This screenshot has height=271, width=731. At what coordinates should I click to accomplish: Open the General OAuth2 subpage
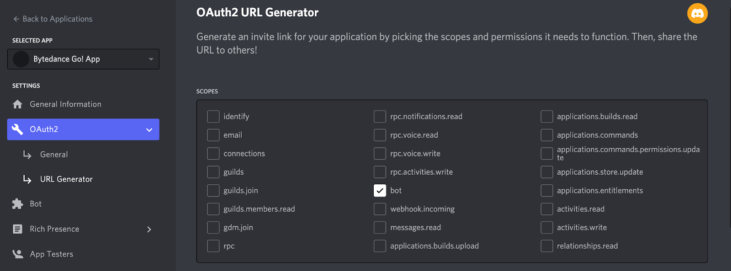coord(54,155)
